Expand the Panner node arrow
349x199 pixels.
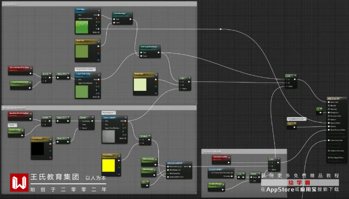[93, 118]
